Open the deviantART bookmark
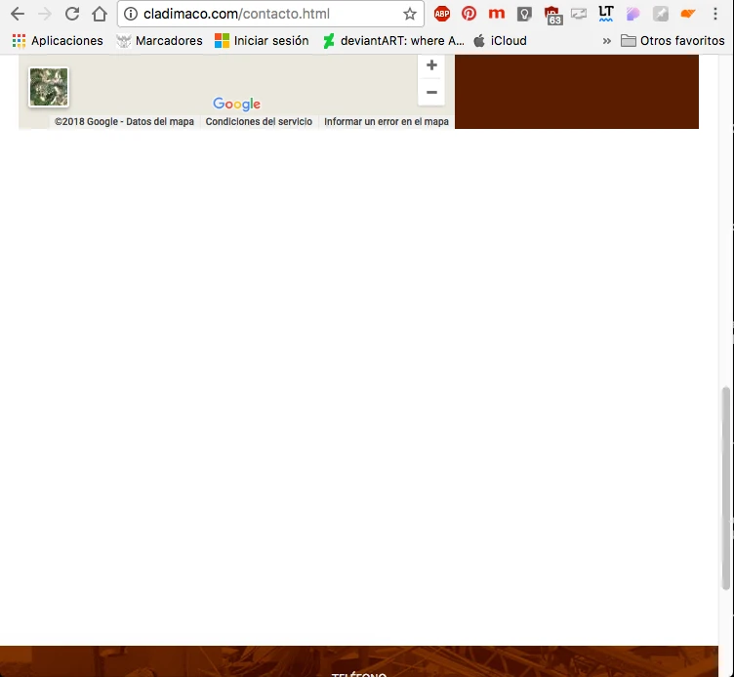 (393, 41)
